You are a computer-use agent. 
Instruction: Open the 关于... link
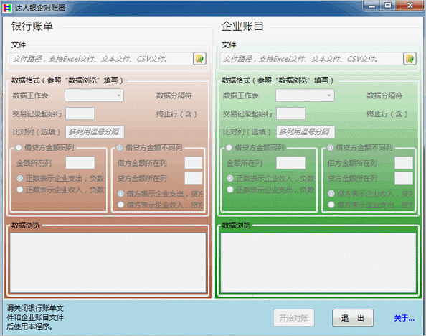(404, 318)
